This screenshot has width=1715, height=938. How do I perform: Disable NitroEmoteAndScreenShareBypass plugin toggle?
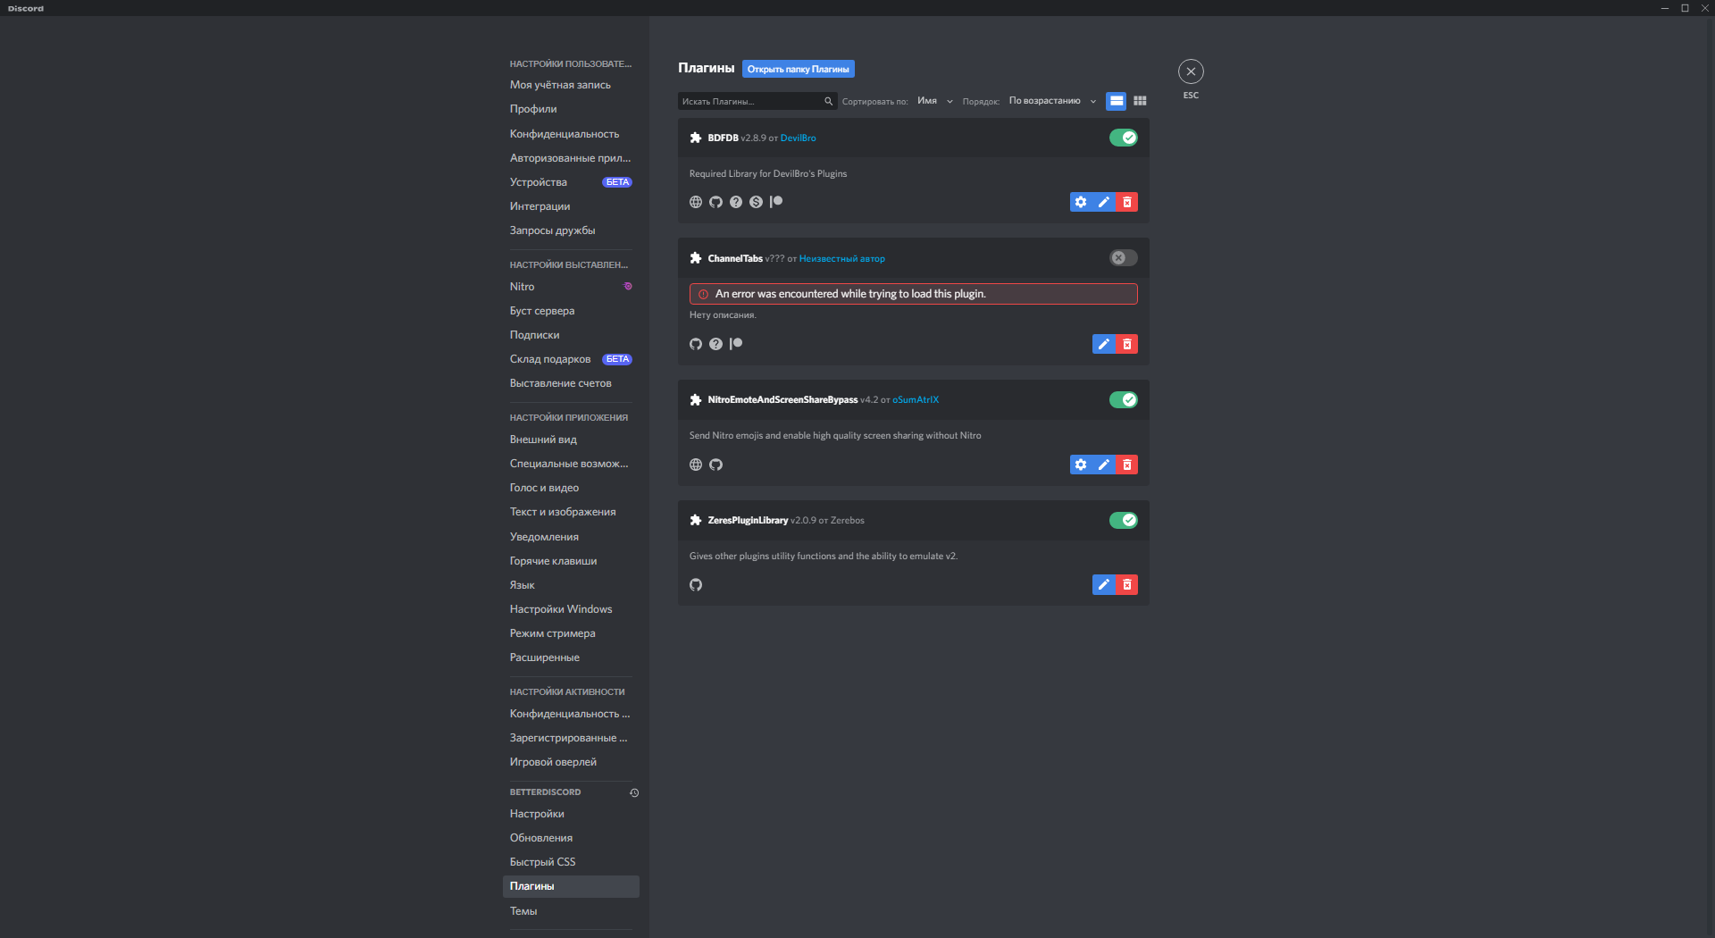1124,399
